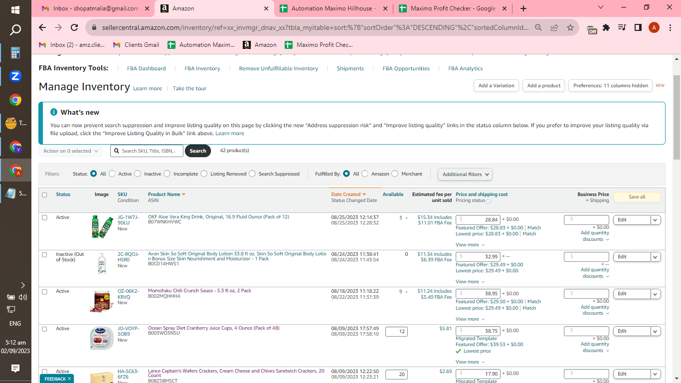The image size is (681, 383).
Task: Bookmark this page with the star icon
Action: tap(570, 28)
